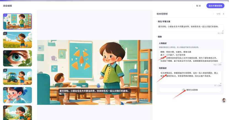The width and height of the screenshot is (229, 120).
Task: Edit the 场景描述 scene description field
Action: coord(190,77)
